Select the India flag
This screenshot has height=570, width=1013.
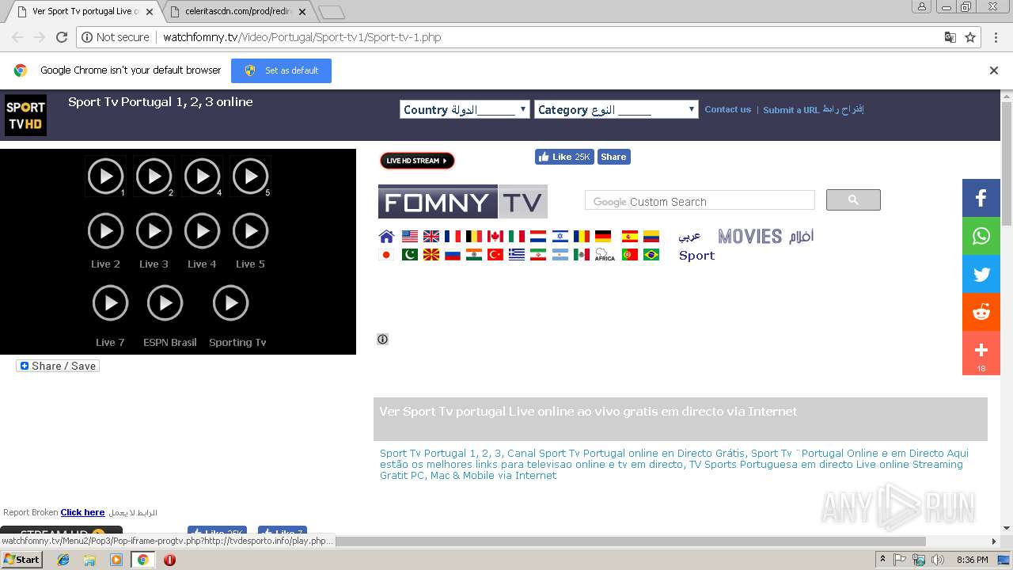474,255
